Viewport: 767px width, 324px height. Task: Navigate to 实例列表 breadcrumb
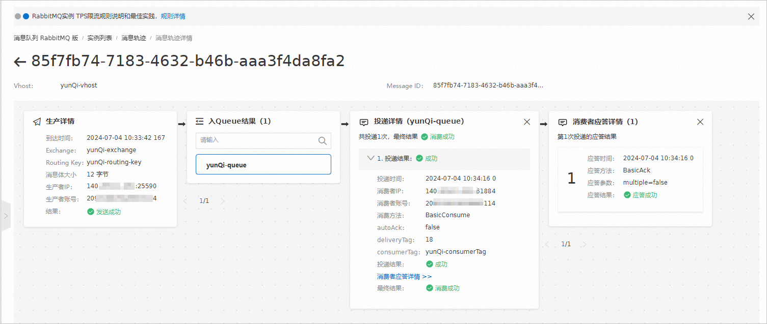pyautogui.click(x=99, y=38)
